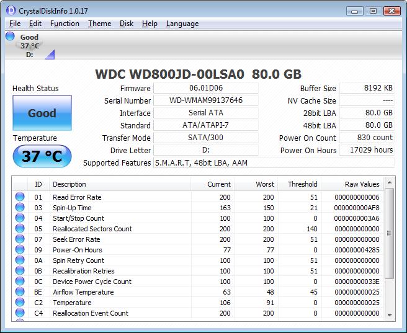Open the Help menu
Screen dimensions: 407x333
[x=150, y=24]
